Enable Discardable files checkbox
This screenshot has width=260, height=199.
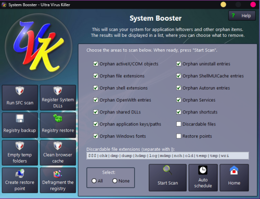coord(179,124)
